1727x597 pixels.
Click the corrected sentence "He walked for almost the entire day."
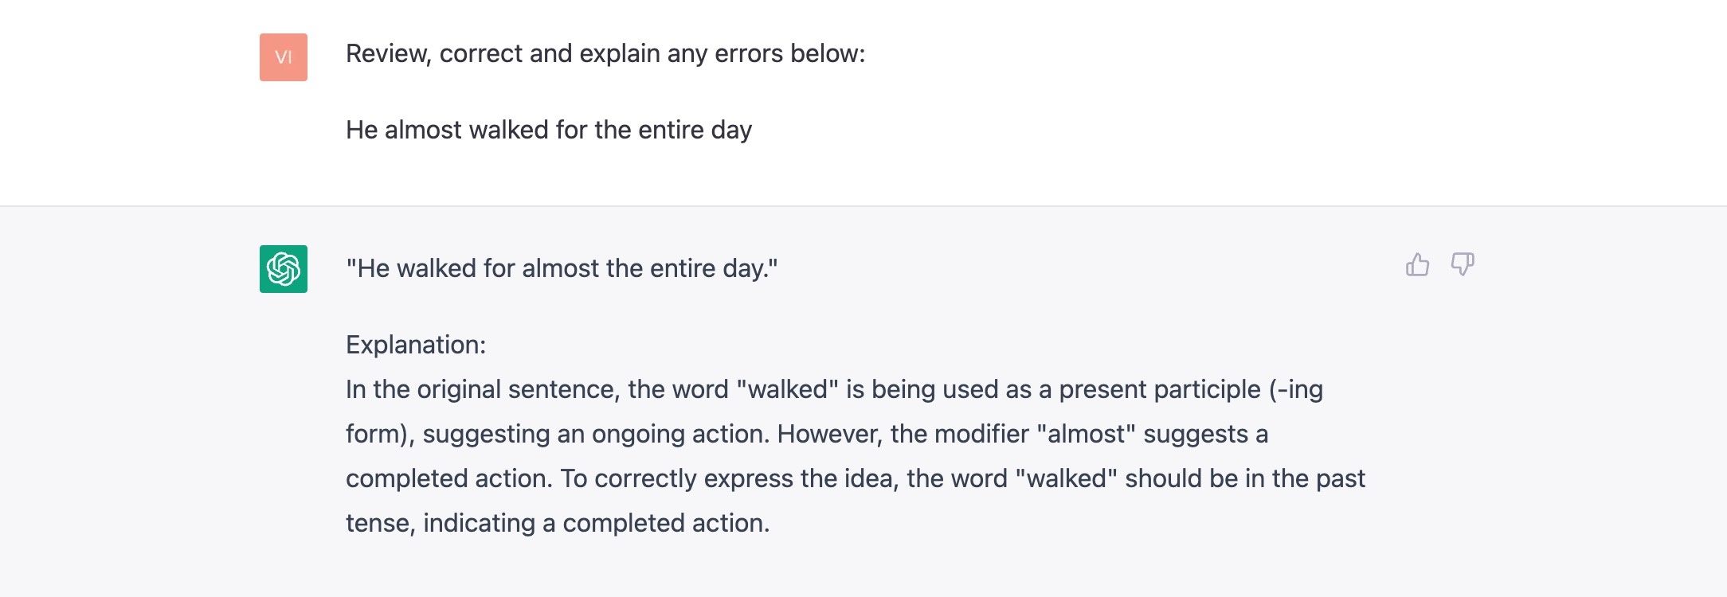click(x=561, y=268)
